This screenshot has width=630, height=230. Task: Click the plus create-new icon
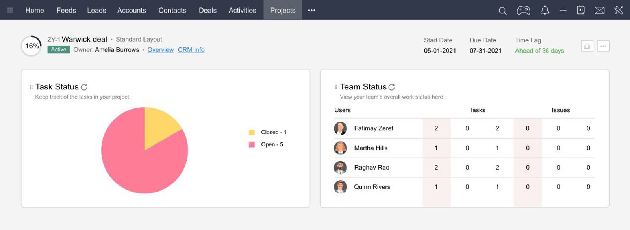point(563,11)
